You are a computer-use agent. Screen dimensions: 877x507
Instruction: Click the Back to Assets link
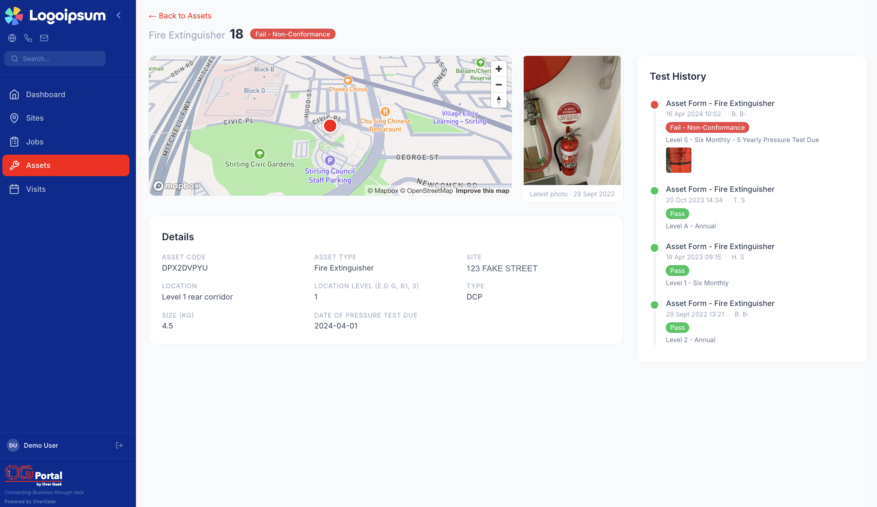pyautogui.click(x=180, y=16)
